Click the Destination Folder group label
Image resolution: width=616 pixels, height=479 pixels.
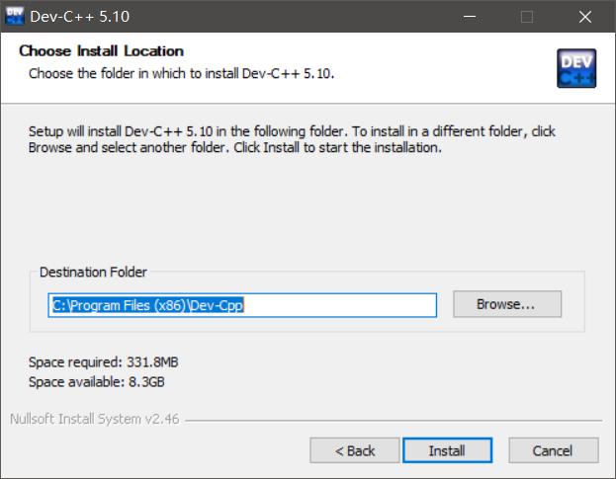click(x=93, y=272)
